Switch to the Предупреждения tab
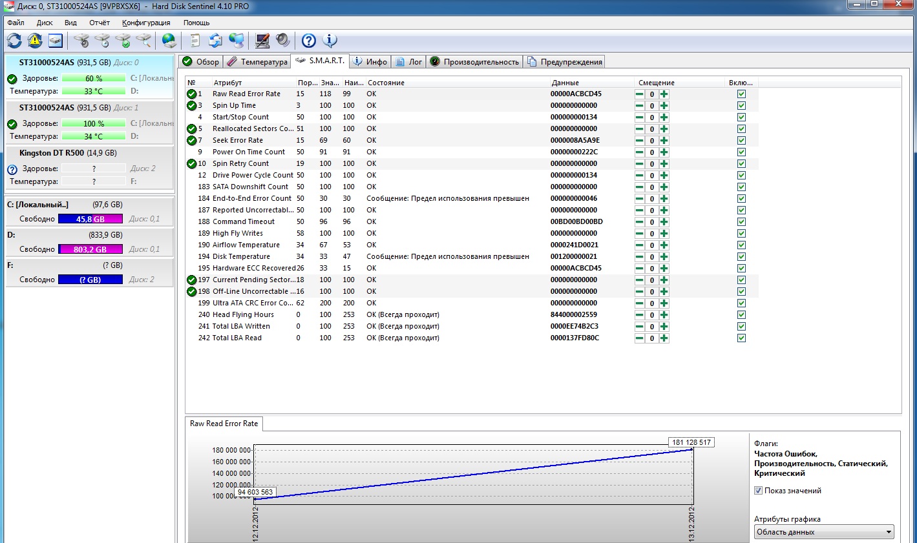The width and height of the screenshot is (917, 543). click(565, 62)
